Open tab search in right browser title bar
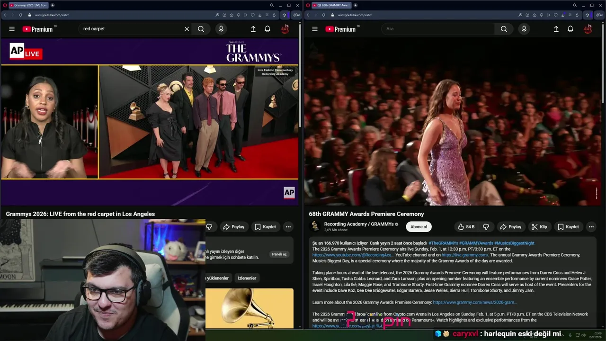The height and width of the screenshot is (341, 606). coord(575,5)
